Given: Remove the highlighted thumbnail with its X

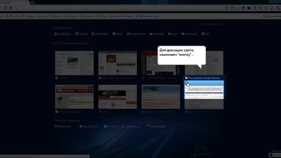Looking at the screenshot, I should [222, 83].
